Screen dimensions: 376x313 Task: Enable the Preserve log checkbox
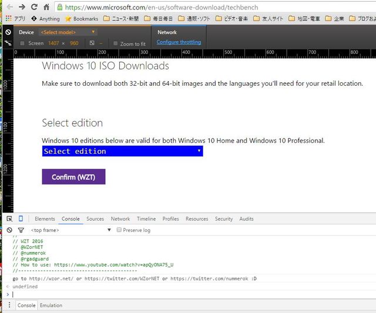click(x=119, y=230)
